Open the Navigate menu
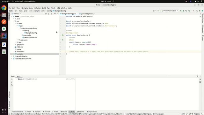The image size is (204, 115). pos(25,8)
